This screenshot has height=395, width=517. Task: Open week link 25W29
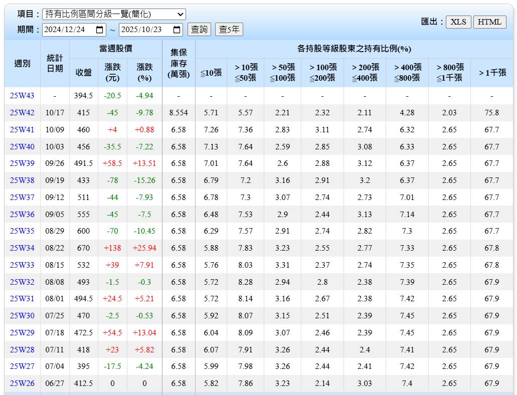pyautogui.click(x=22, y=333)
